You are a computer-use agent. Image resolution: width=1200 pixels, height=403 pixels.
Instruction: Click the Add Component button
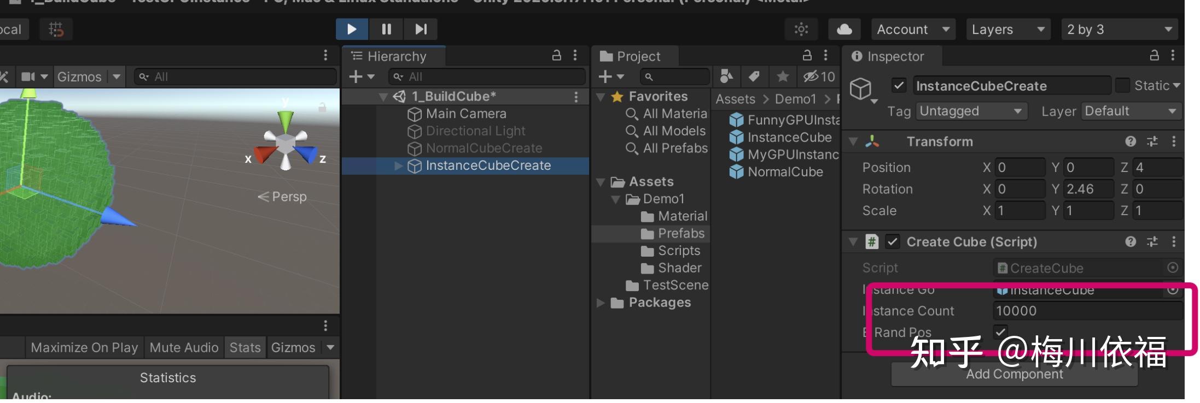coord(1014,374)
